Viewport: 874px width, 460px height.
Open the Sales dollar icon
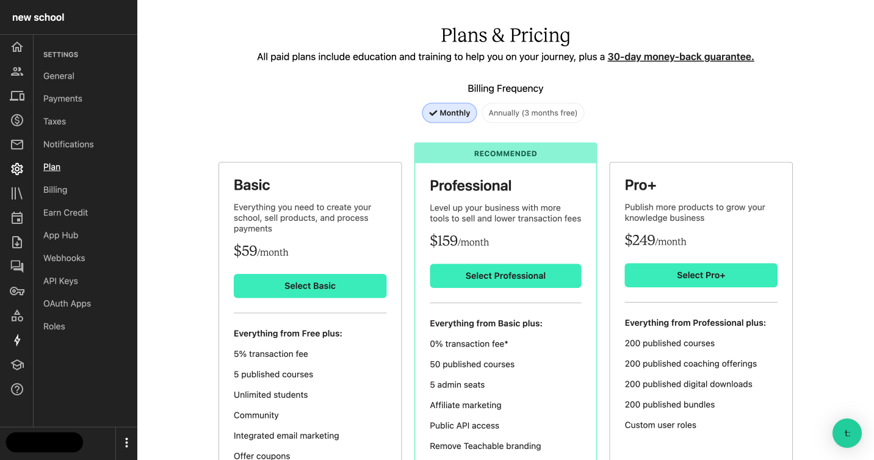pos(17,120)
